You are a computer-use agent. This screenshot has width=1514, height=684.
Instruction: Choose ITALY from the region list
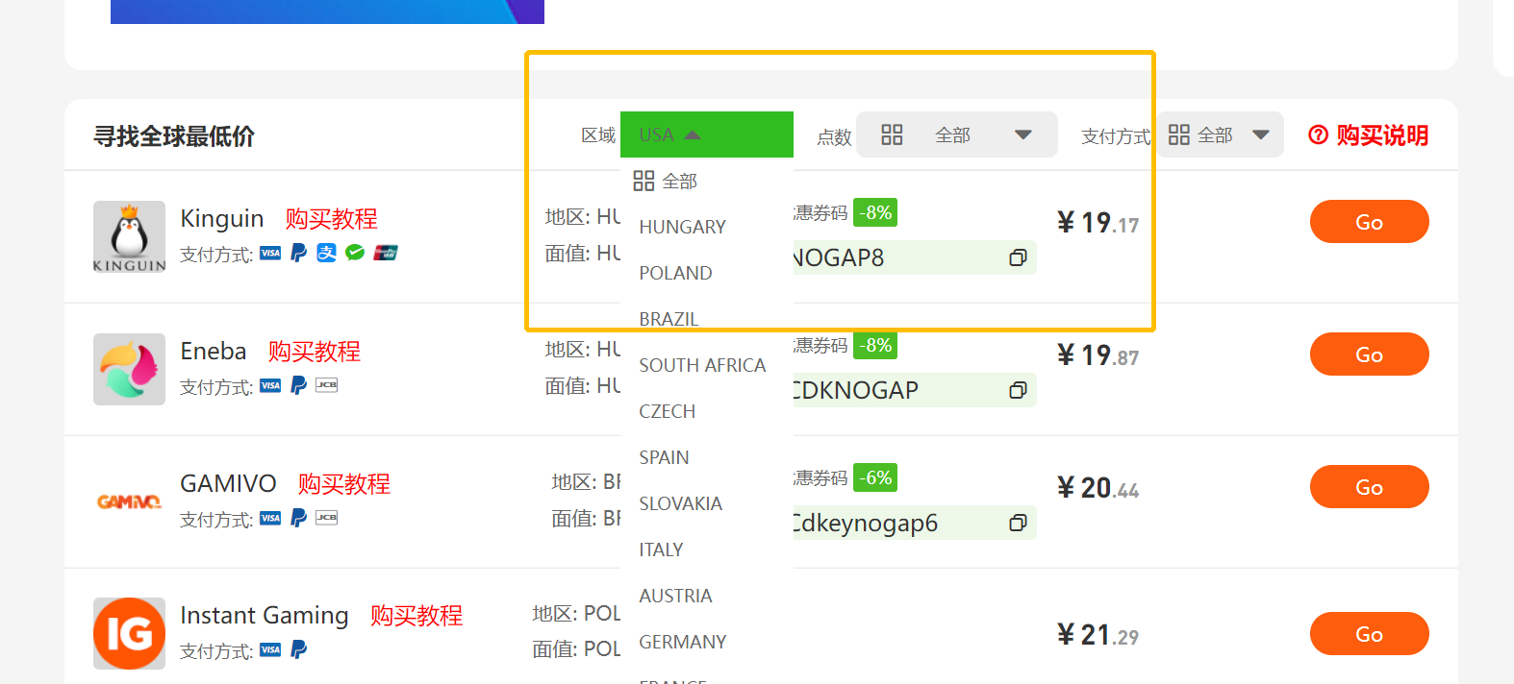(x=707, y=550)
